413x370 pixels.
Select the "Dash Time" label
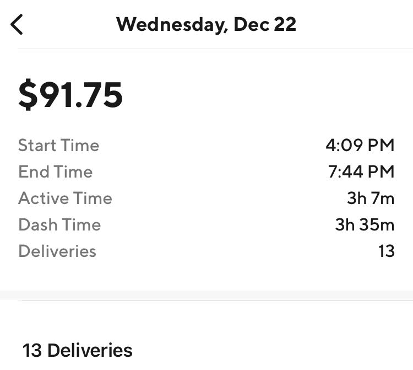(x=59, y=225)
